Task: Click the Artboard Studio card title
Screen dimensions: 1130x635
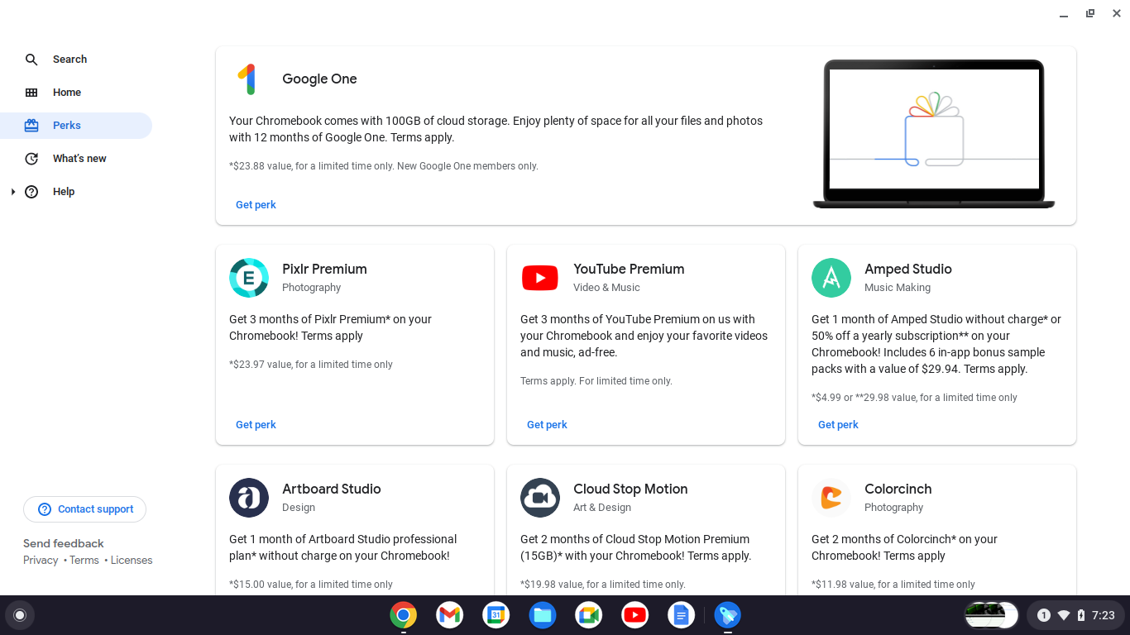Action: pyautogui.click(x=332, y=489)
